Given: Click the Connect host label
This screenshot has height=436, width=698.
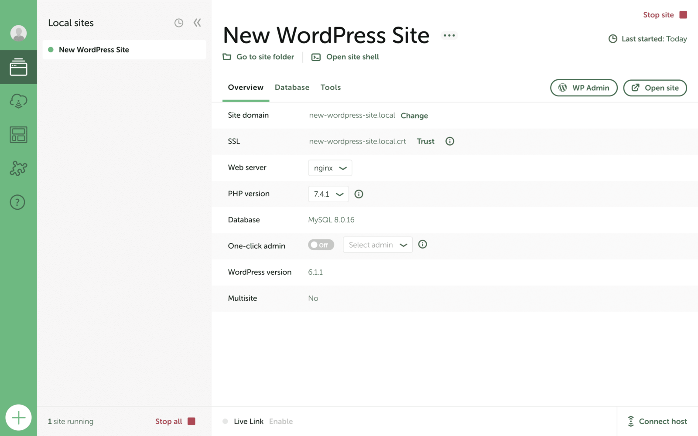Looking at the screenshot, I should [x=663, y=421].
